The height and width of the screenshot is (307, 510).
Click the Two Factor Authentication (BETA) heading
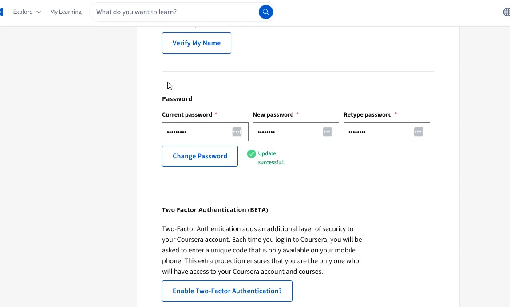click(215, 210)
